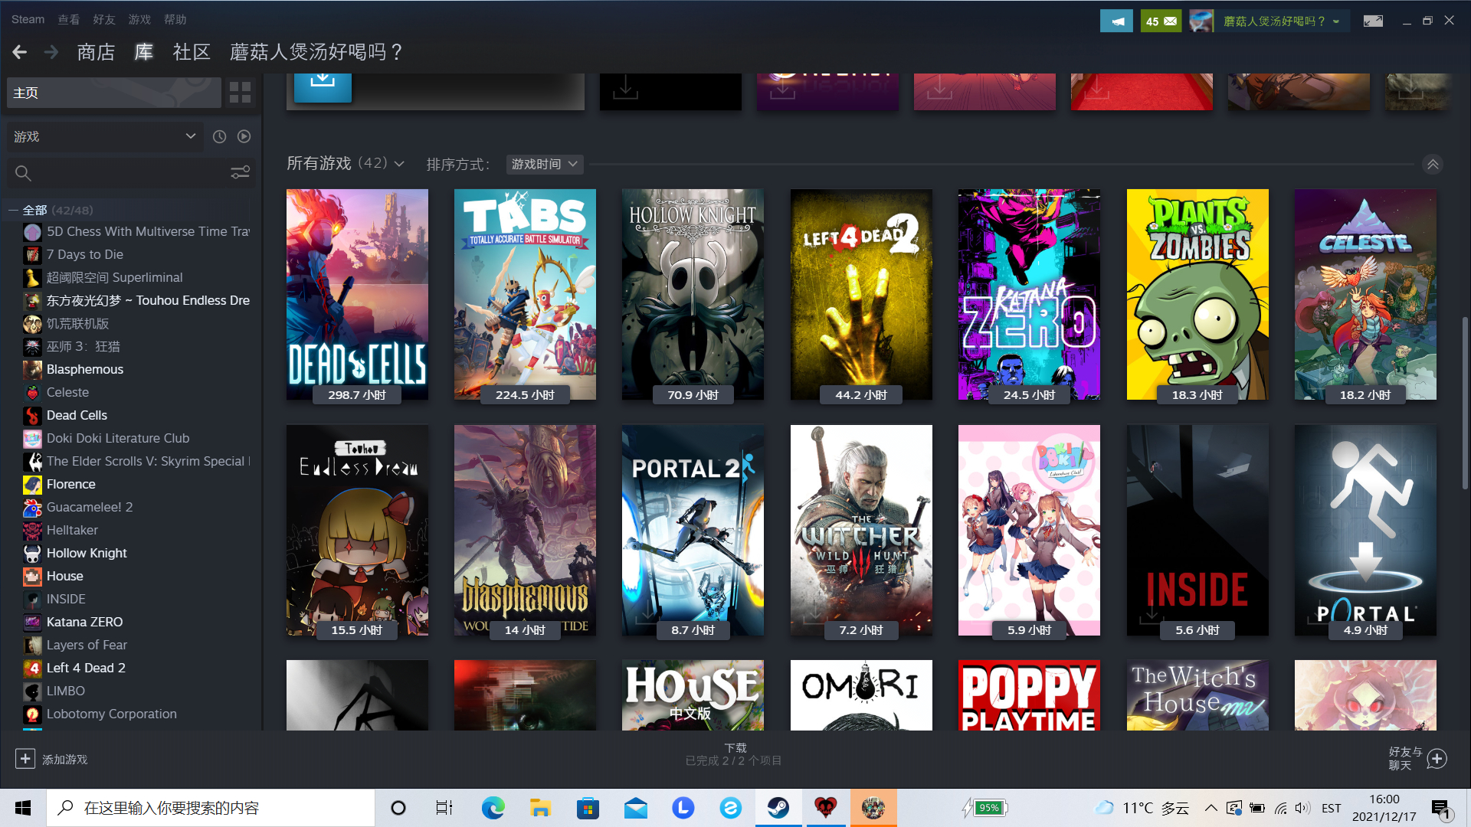Image resolution: width=1471 pixels, height=827 pixels.
Task: Select Hollow Knight icon in sidebar
Action: point(32,554)
